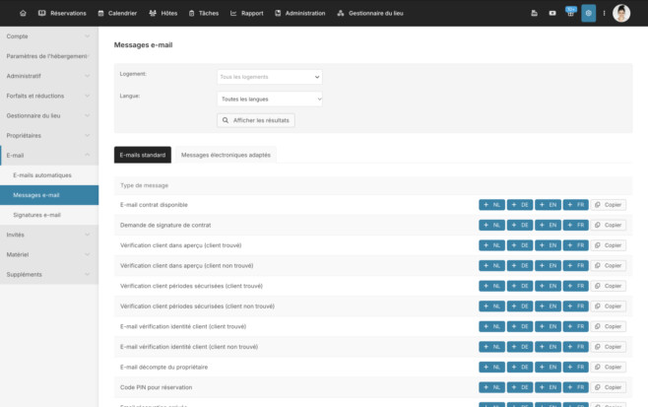Open the user profile avatar
Viewport: 648px width, 407px height.
point(621,13)
